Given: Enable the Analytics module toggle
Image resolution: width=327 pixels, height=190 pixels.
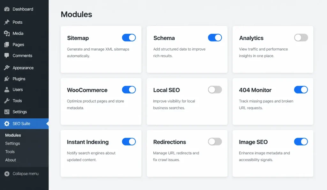Looking at the screenshot, I should pyautogui.click(x=301, y=38).
